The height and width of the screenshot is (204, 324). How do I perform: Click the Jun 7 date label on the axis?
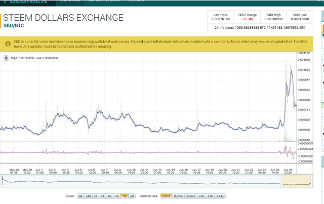point(105,171)
